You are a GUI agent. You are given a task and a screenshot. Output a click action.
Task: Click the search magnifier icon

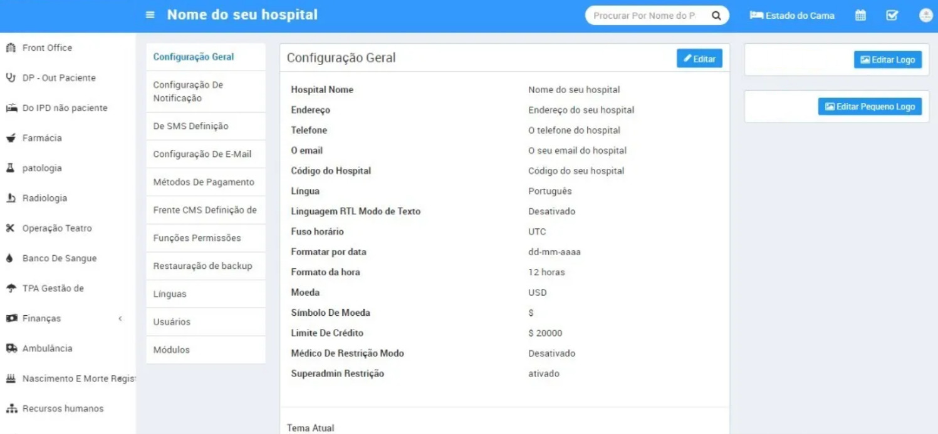tap(716, 16)
